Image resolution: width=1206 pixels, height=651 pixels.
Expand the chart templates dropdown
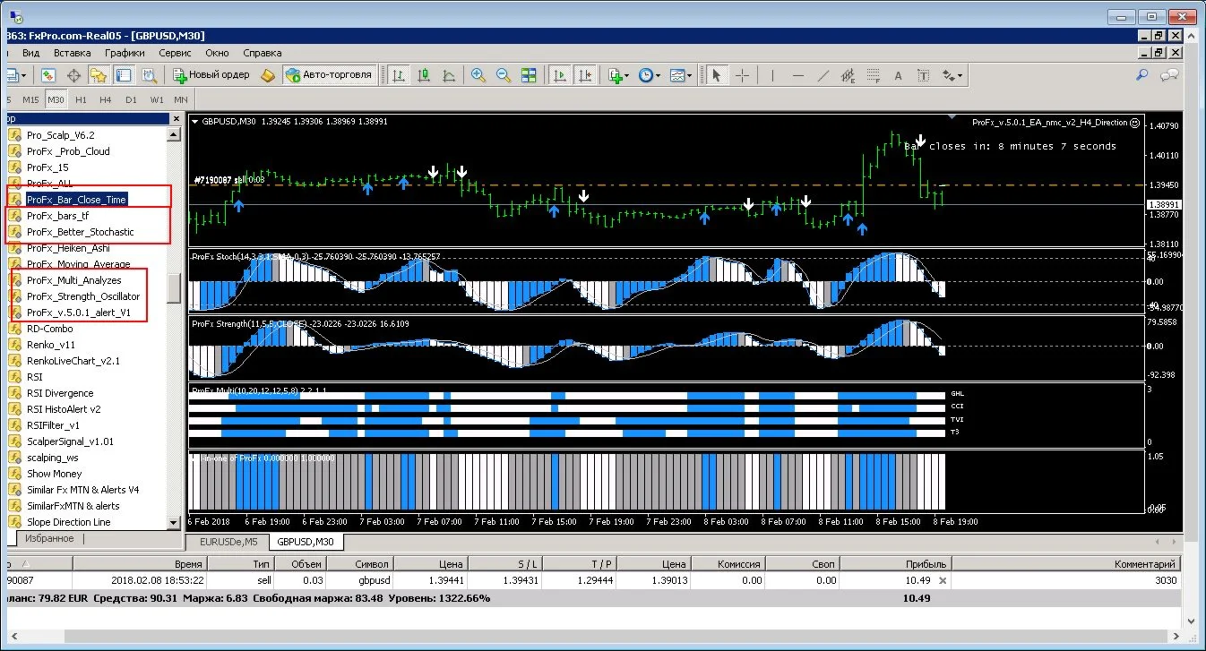(681, 75)
